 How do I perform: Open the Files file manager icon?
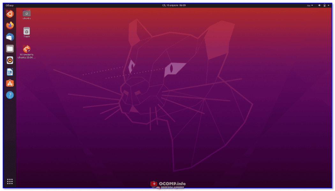coord(10,49)
